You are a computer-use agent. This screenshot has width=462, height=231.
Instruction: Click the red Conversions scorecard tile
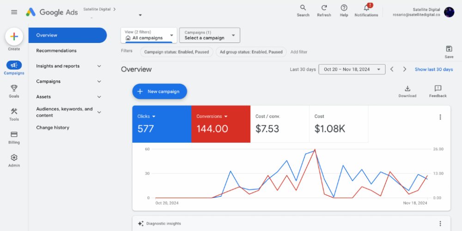221,124
